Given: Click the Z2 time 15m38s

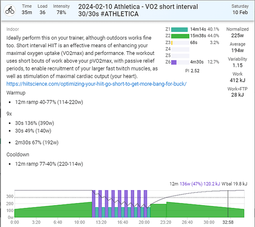Looking at the screenshot, I should coord(198,36).
